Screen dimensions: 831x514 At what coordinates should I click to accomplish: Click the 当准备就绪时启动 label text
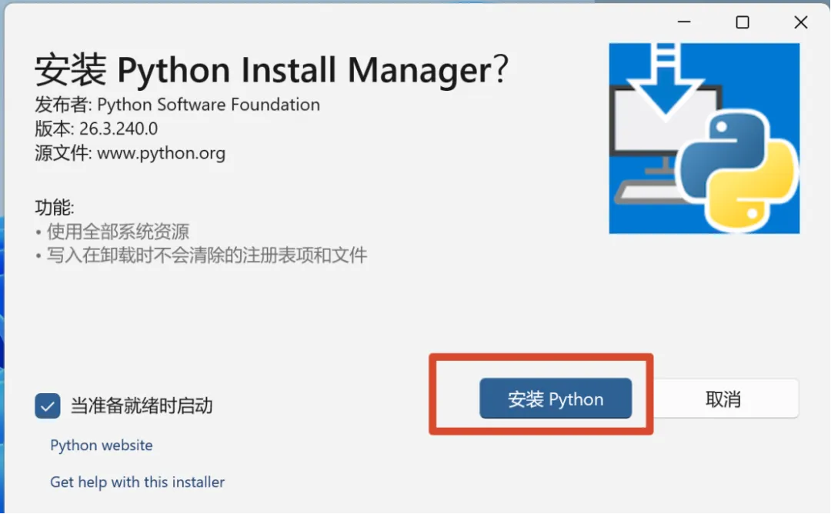[x=142, y=406]
